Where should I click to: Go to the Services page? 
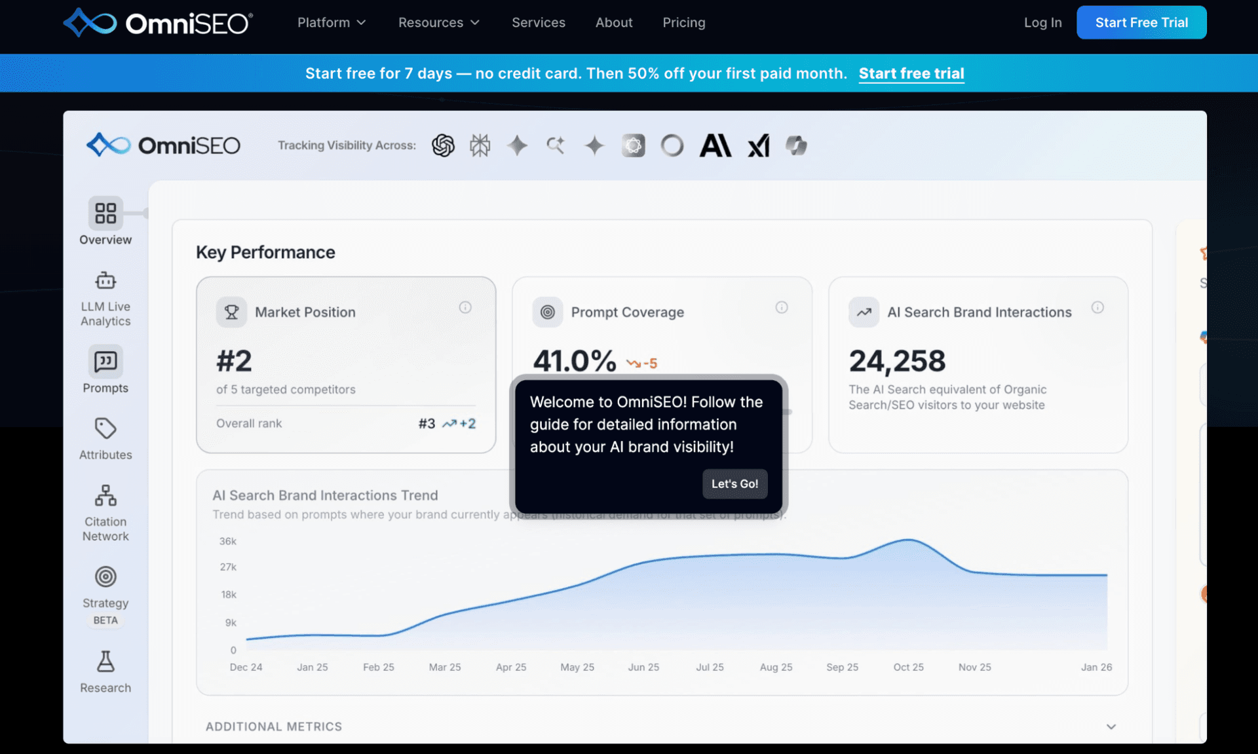click(539, 22)
